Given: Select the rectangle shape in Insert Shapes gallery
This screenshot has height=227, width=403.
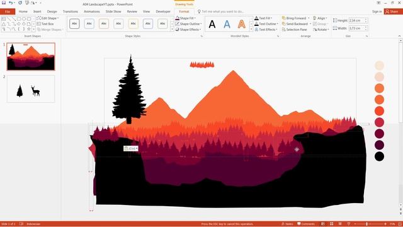Looking at the screenshot, I should (x=19, y=19).
